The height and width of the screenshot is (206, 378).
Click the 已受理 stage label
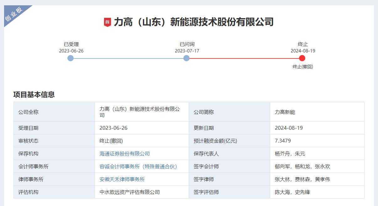[71, 44]
